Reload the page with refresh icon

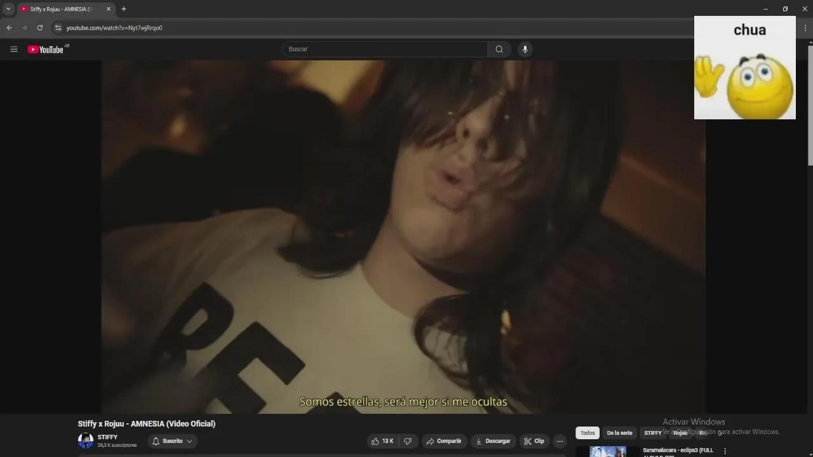point(39,28)
